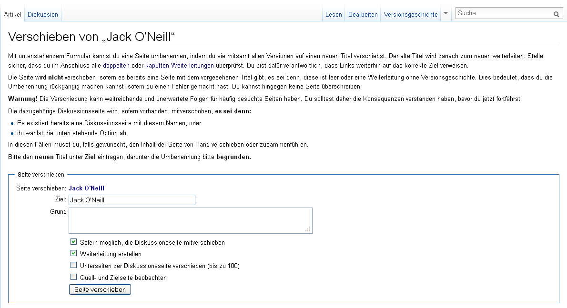Expand the more actions dropdown arrow
Screen dimensions: 567x308
(445, 13)
